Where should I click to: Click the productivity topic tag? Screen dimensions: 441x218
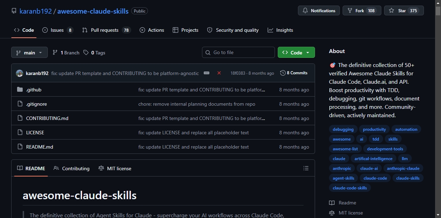(x=374, y=129)
